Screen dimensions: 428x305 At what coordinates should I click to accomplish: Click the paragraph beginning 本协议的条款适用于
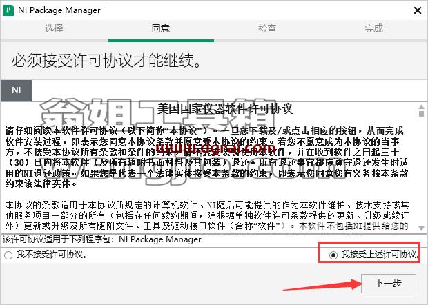(x=206, y=215)
